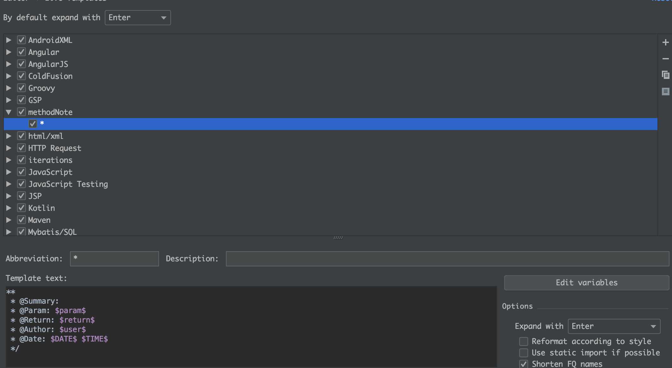Screen dimensions: 672x368
Task: Click the Abbreviation input field
Action: pos(115,259)
